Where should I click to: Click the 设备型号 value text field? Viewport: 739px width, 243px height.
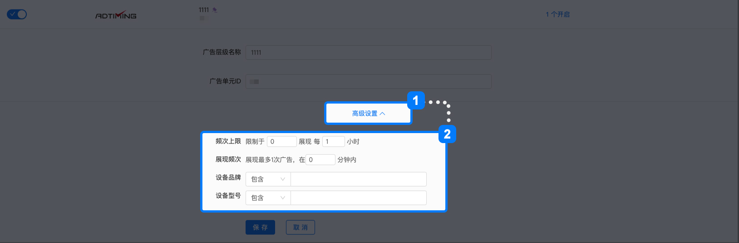coord(359,198)
